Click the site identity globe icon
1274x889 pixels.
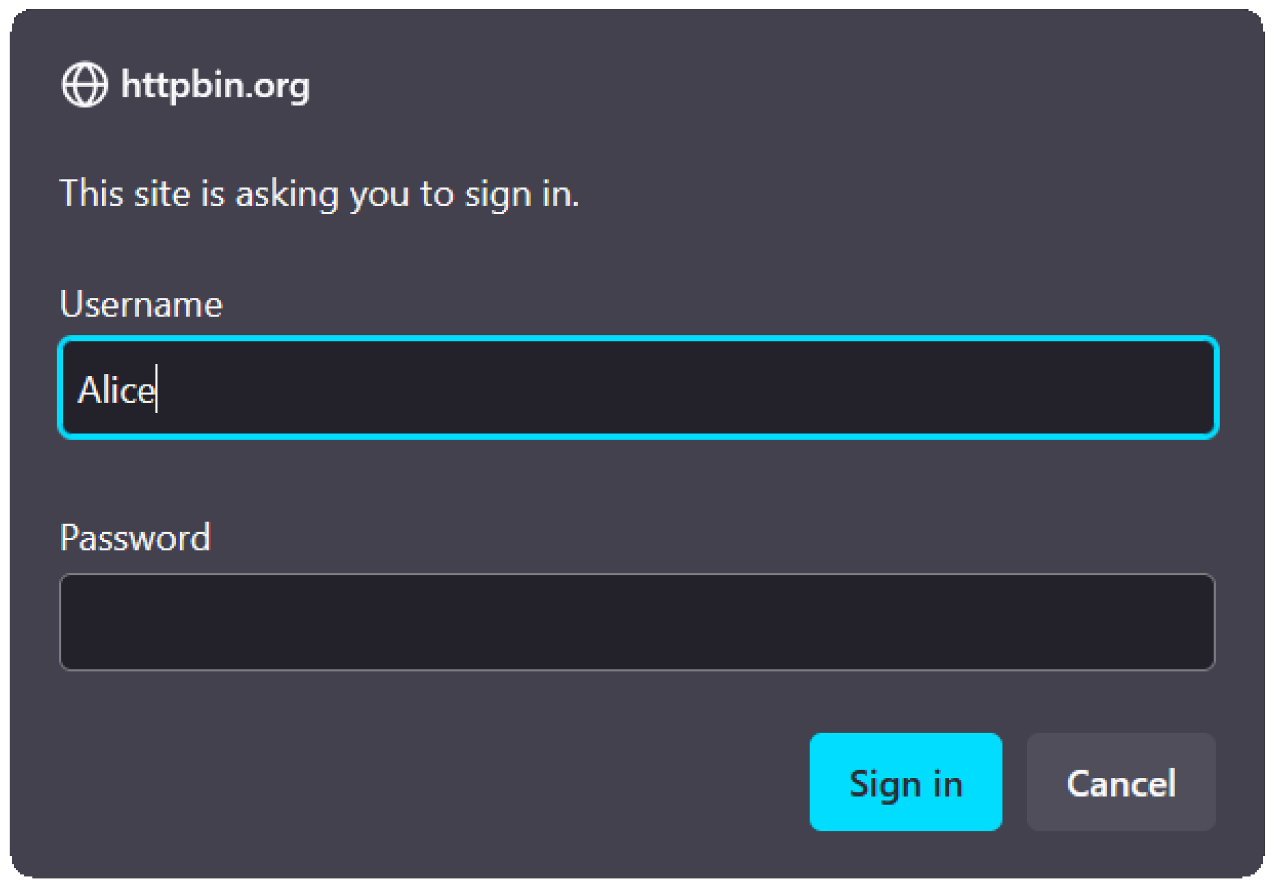tap(84, 84)
